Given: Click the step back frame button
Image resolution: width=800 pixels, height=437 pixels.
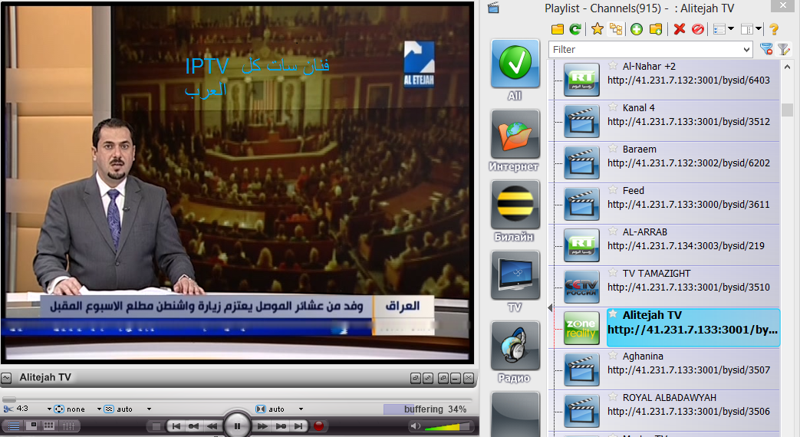Looking at the screenshot, I should (193, 426).
